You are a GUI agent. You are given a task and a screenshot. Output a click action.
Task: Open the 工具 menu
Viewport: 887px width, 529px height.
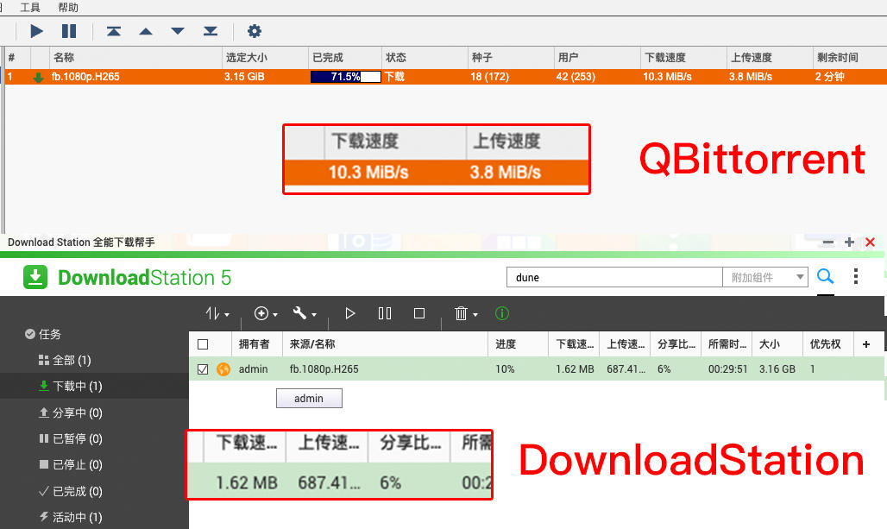30,8
